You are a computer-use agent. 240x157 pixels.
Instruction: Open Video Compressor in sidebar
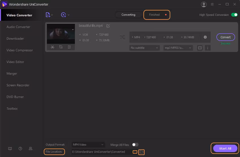19,50
